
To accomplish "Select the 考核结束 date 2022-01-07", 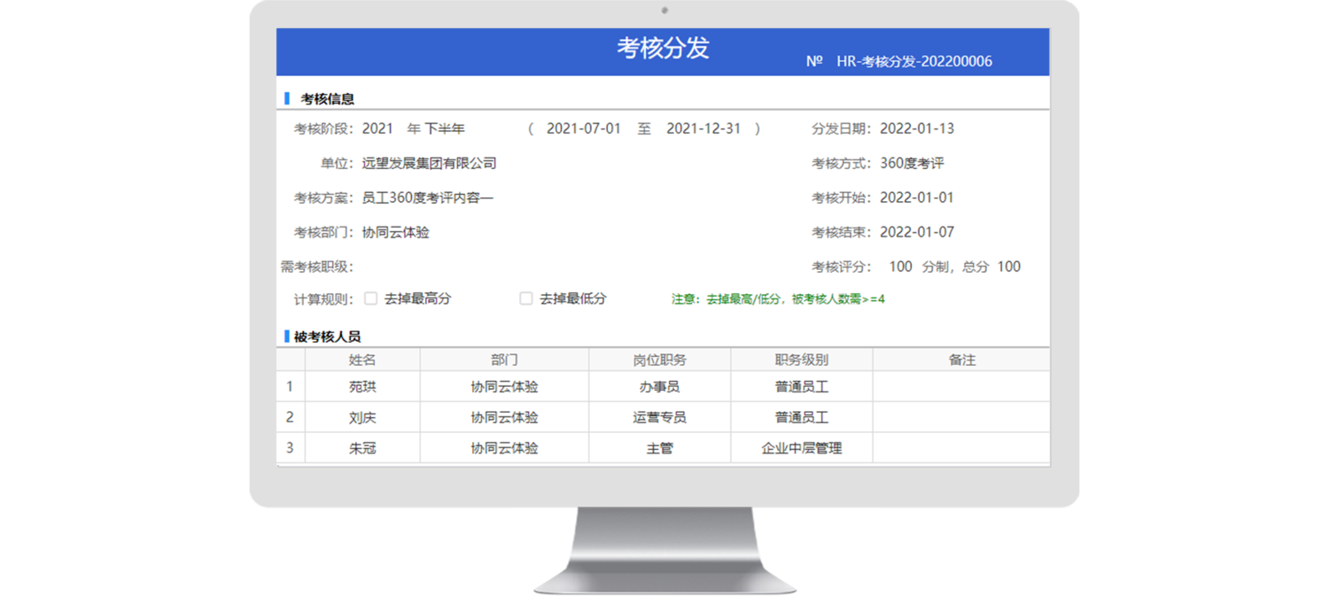I will 916,232.
